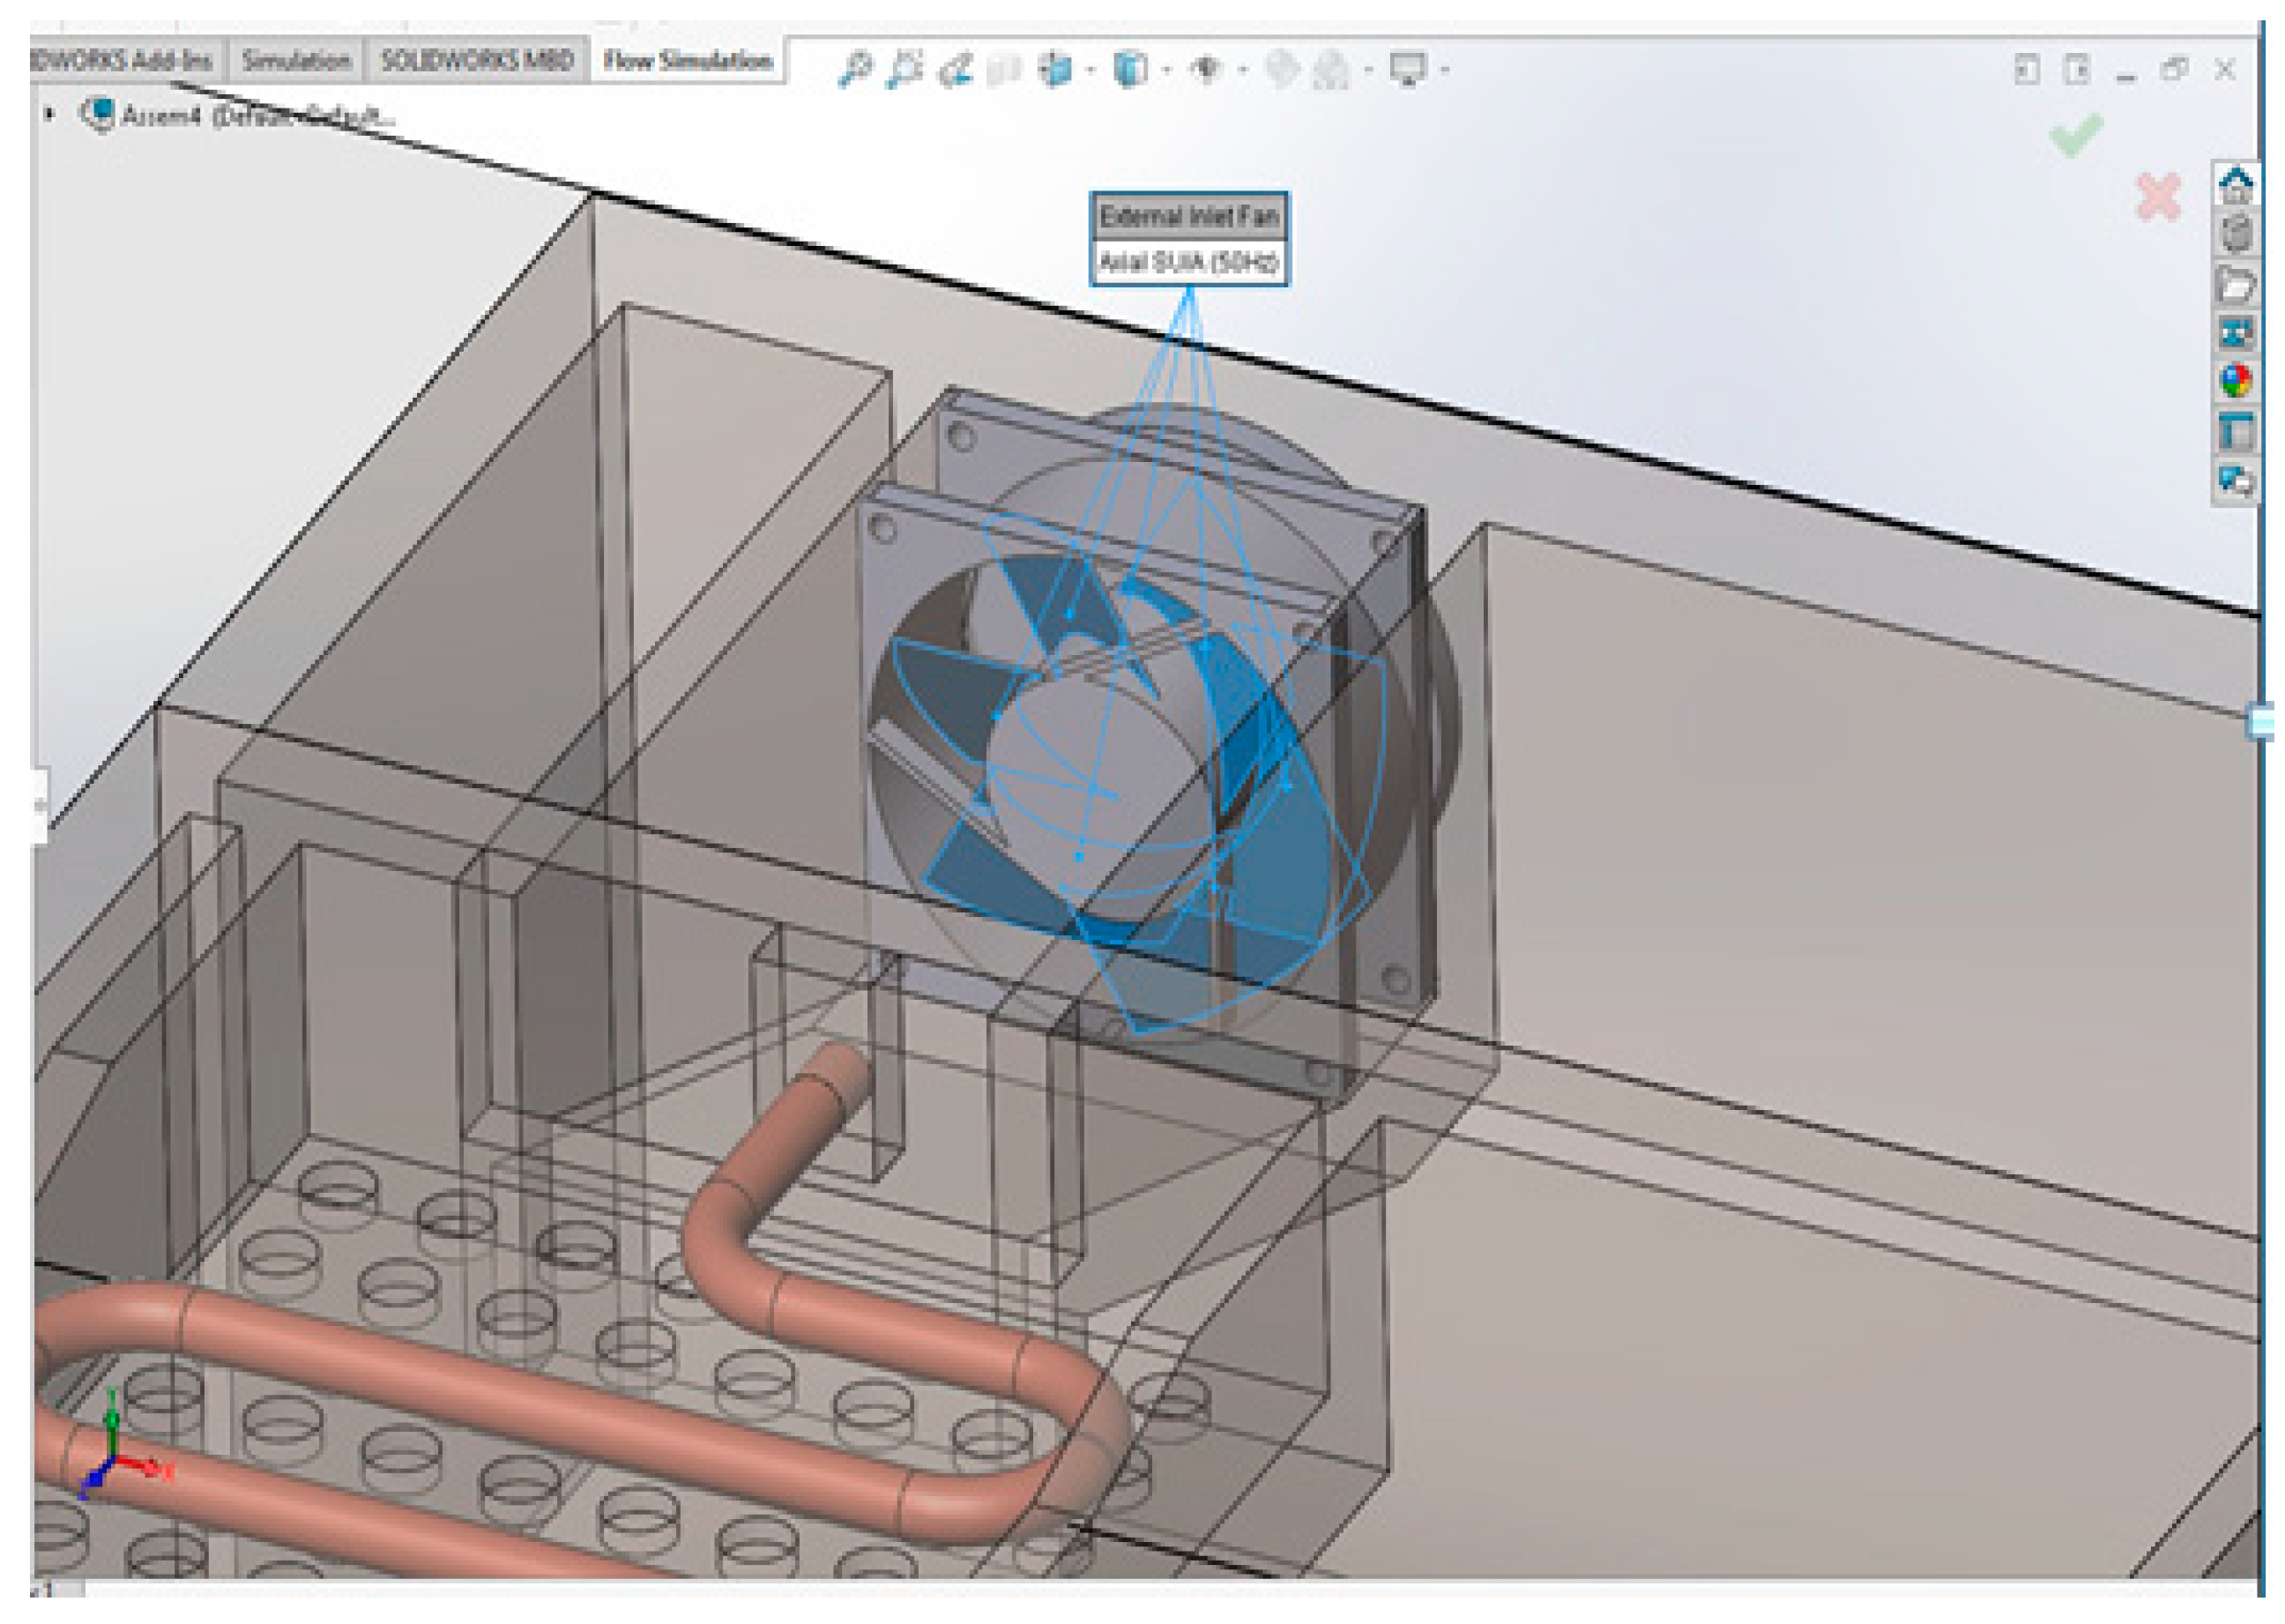
Task: Open the Display Style dropdown arrow
Action: (1167, 70)
